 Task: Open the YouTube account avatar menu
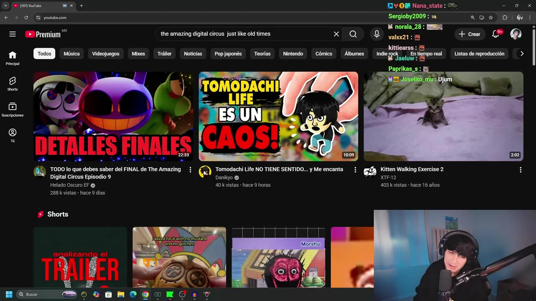point(516,34)
